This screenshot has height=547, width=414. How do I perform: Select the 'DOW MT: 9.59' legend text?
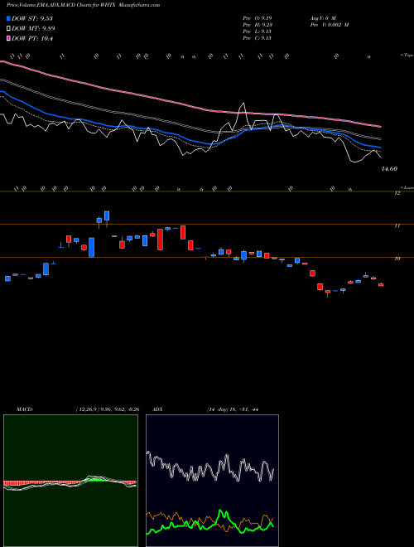pyautogui.click(x=33, y=29)
